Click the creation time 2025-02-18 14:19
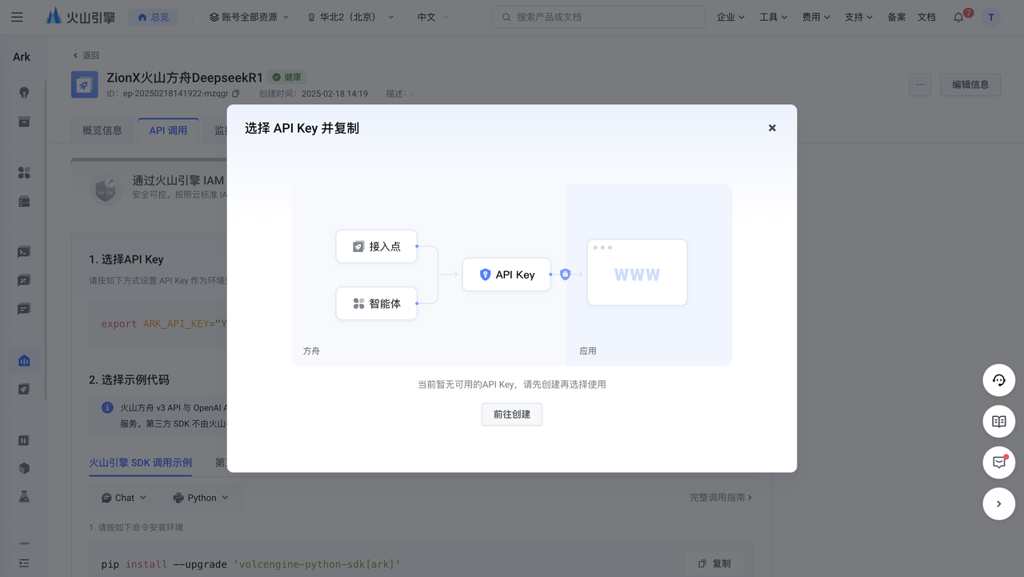Image resolution: width=1024 pixels, height=577 pixels. (x=334, y=94)
